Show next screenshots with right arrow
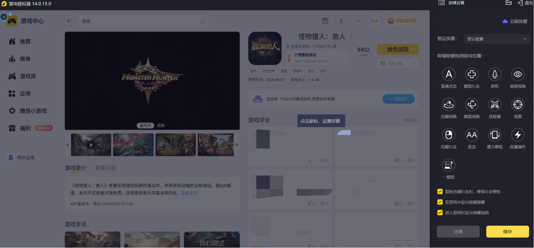Screen dimensions: 534x248 (x=237, y=145)
